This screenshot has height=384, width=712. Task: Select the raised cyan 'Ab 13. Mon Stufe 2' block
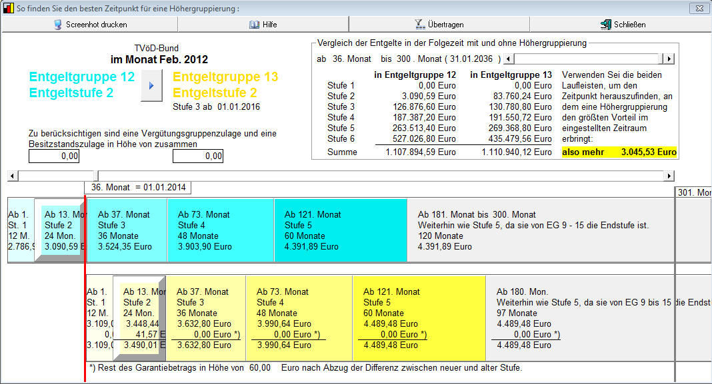60,230
